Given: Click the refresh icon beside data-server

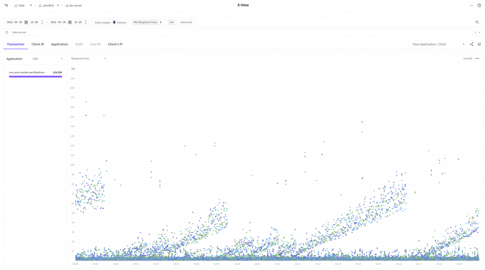Looking at the screenshot, I should point(7,32).
